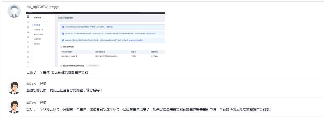
Task: Click the grey avatar of user hid_9pt7v97waycvggz
Action: (x=14, y=11)
